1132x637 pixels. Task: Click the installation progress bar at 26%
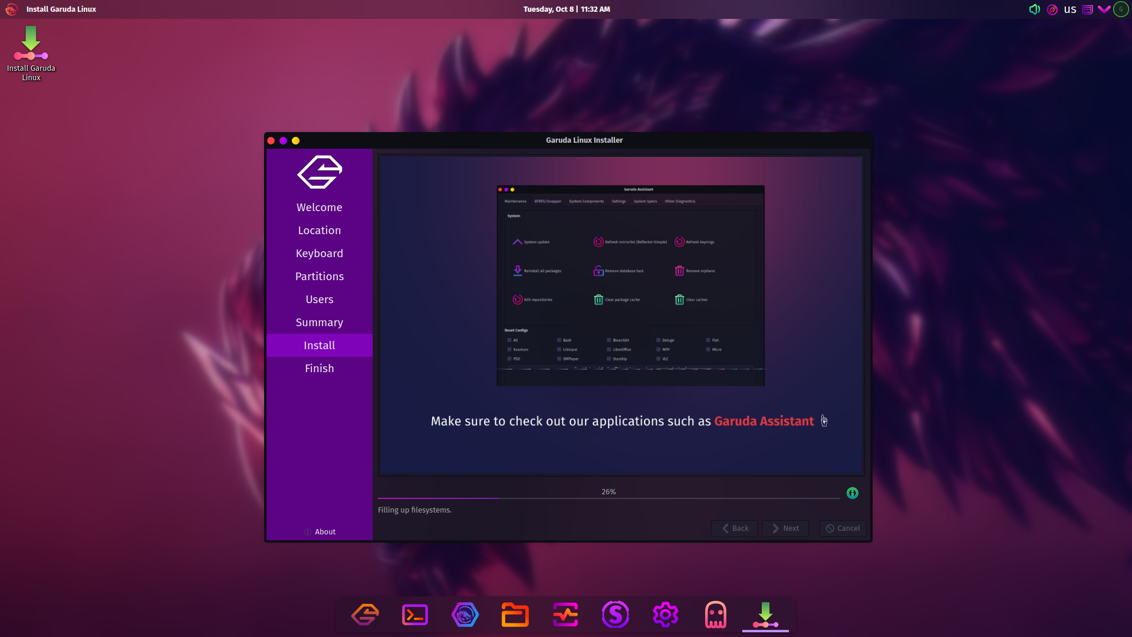(608, 493)
